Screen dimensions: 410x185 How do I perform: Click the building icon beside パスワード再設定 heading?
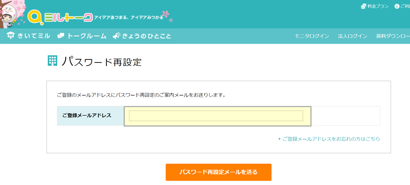pyautogui.click(x=52, y=61)
